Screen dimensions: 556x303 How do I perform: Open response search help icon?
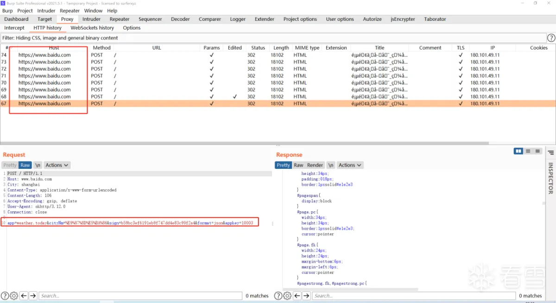(x=278, y=296)
